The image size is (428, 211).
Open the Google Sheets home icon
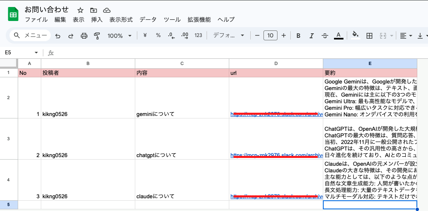coord(12,15)
